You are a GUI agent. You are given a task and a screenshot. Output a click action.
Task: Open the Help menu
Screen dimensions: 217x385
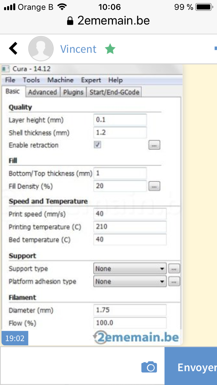coord(116,80)
